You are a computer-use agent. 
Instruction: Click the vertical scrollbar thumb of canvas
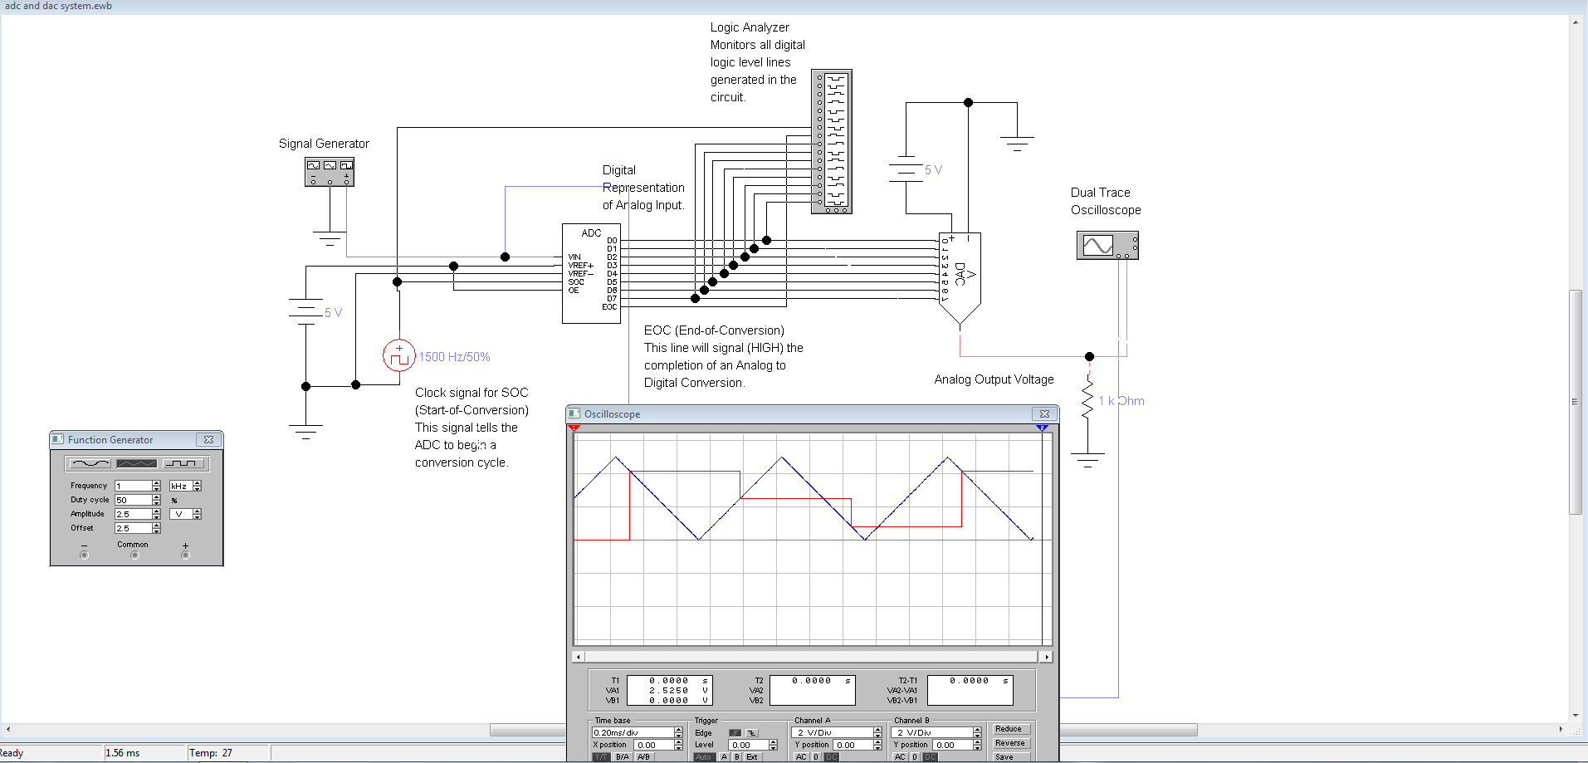tap(1575, 402)
